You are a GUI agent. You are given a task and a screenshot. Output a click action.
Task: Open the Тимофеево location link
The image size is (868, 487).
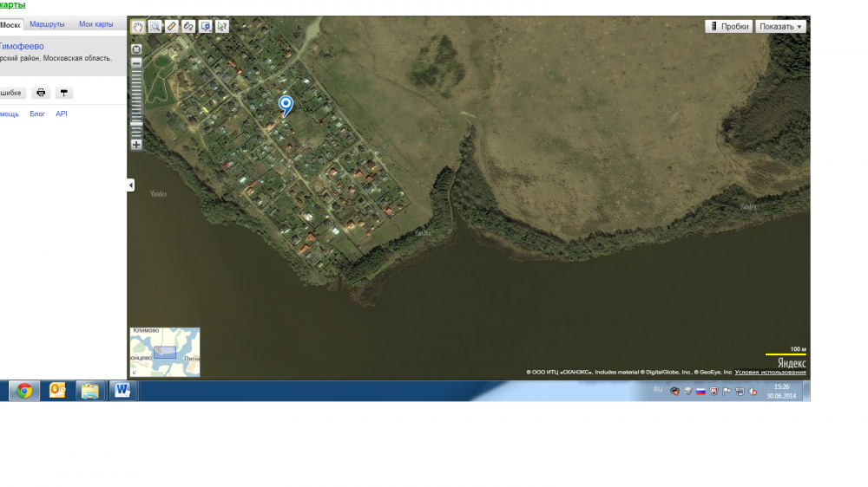22,46
